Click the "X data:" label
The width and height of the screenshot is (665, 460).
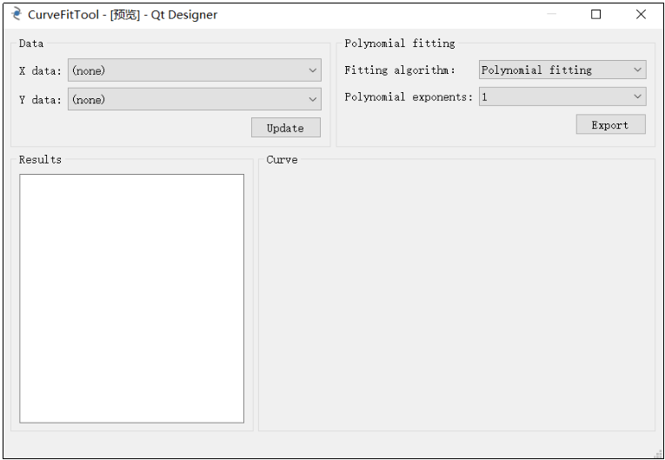(40, 71)
